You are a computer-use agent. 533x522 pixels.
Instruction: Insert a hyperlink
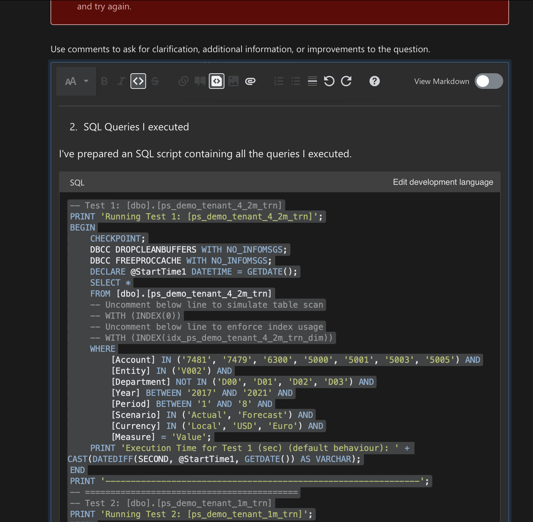(x=183, y=81)
